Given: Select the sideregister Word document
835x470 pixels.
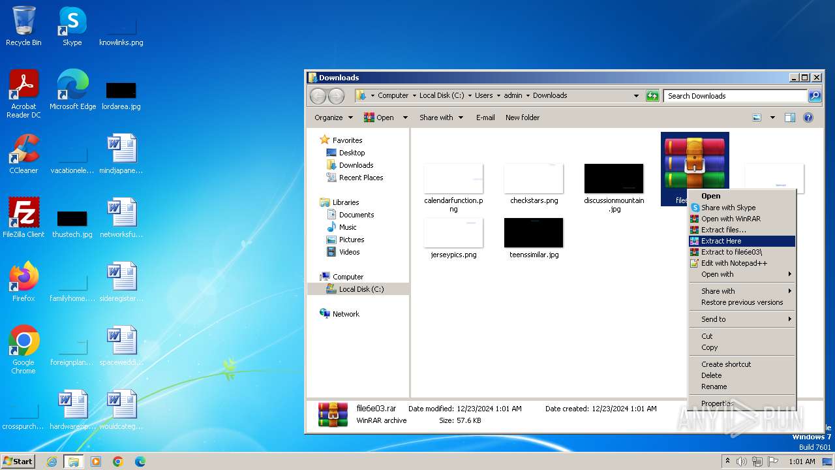Looking at the screenshot, I should pos(121,282).
